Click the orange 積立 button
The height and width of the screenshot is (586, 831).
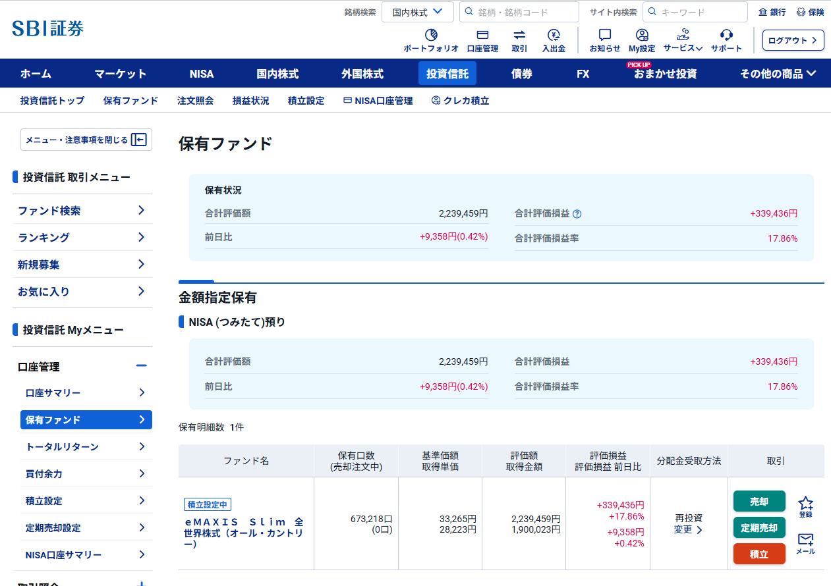pos(759,554)
